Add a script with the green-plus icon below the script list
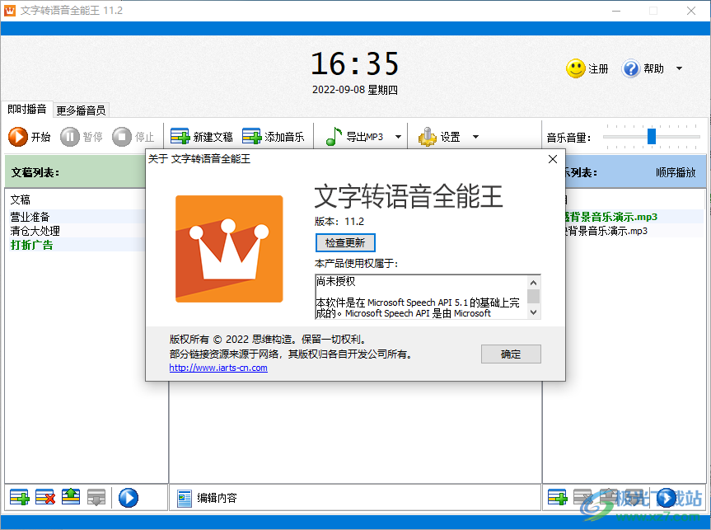Image resolution: width=711 pixels, height=530 pixels. (x=19, y=498)
